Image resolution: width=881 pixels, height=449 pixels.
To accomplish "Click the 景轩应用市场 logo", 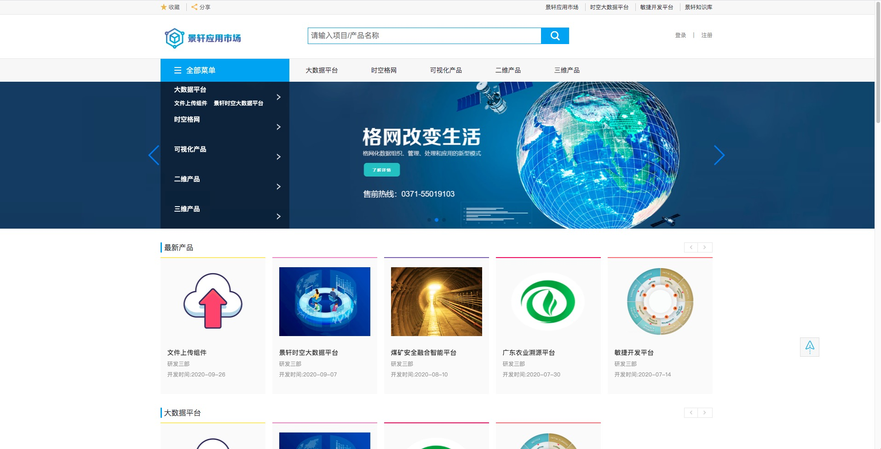I will (203, 38).
